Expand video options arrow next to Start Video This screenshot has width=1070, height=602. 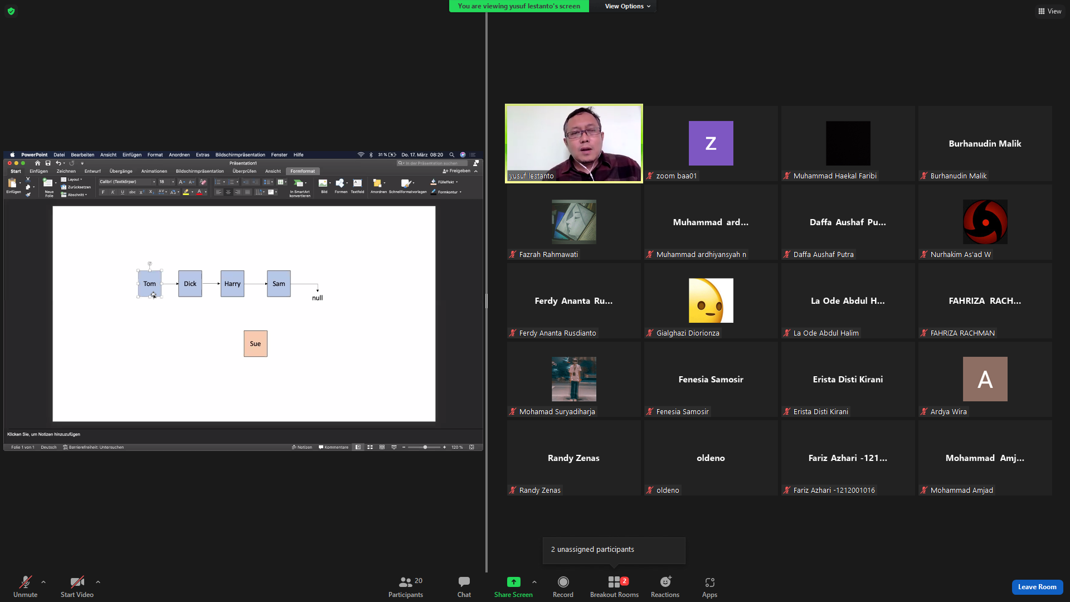tap(98, 582)
